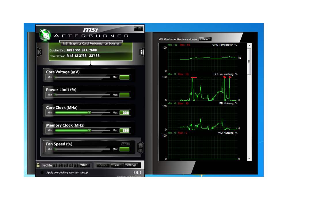
Task: Click the Apply button
Action: [x=103, y=165]
